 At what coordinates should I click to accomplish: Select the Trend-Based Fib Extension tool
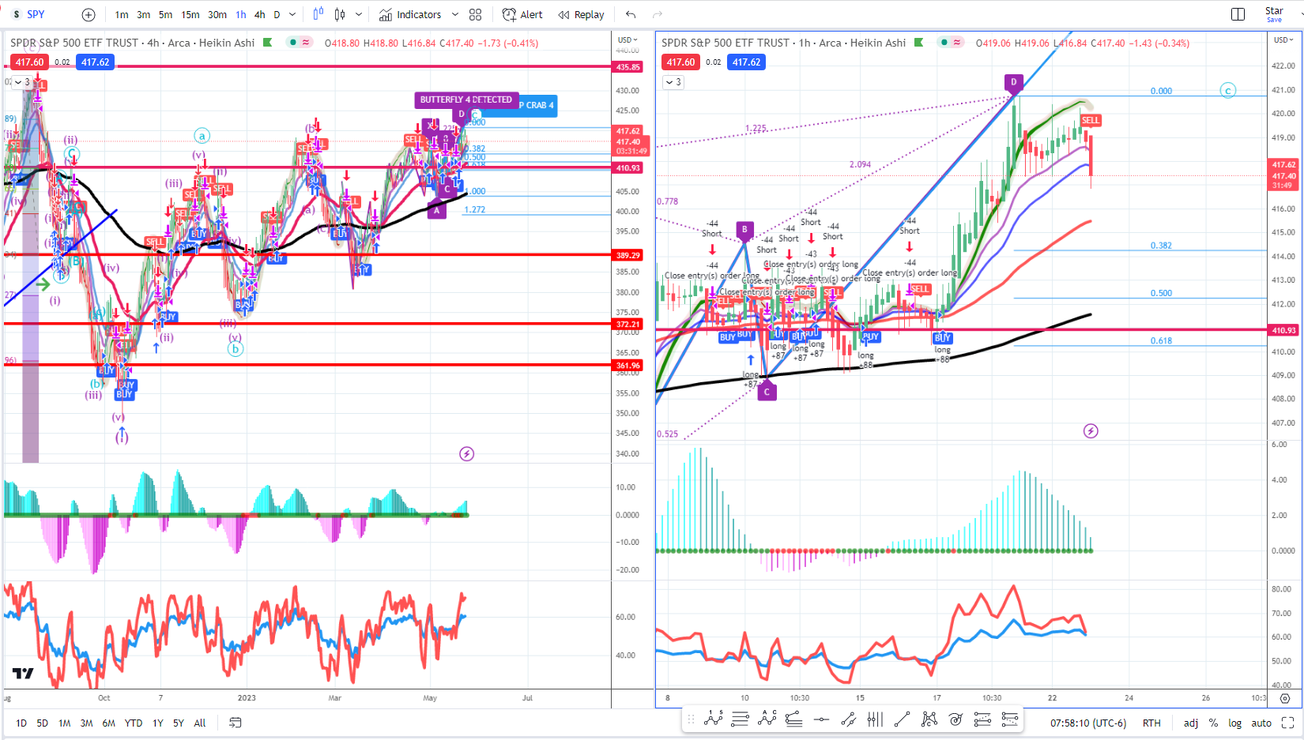[794, 719]
